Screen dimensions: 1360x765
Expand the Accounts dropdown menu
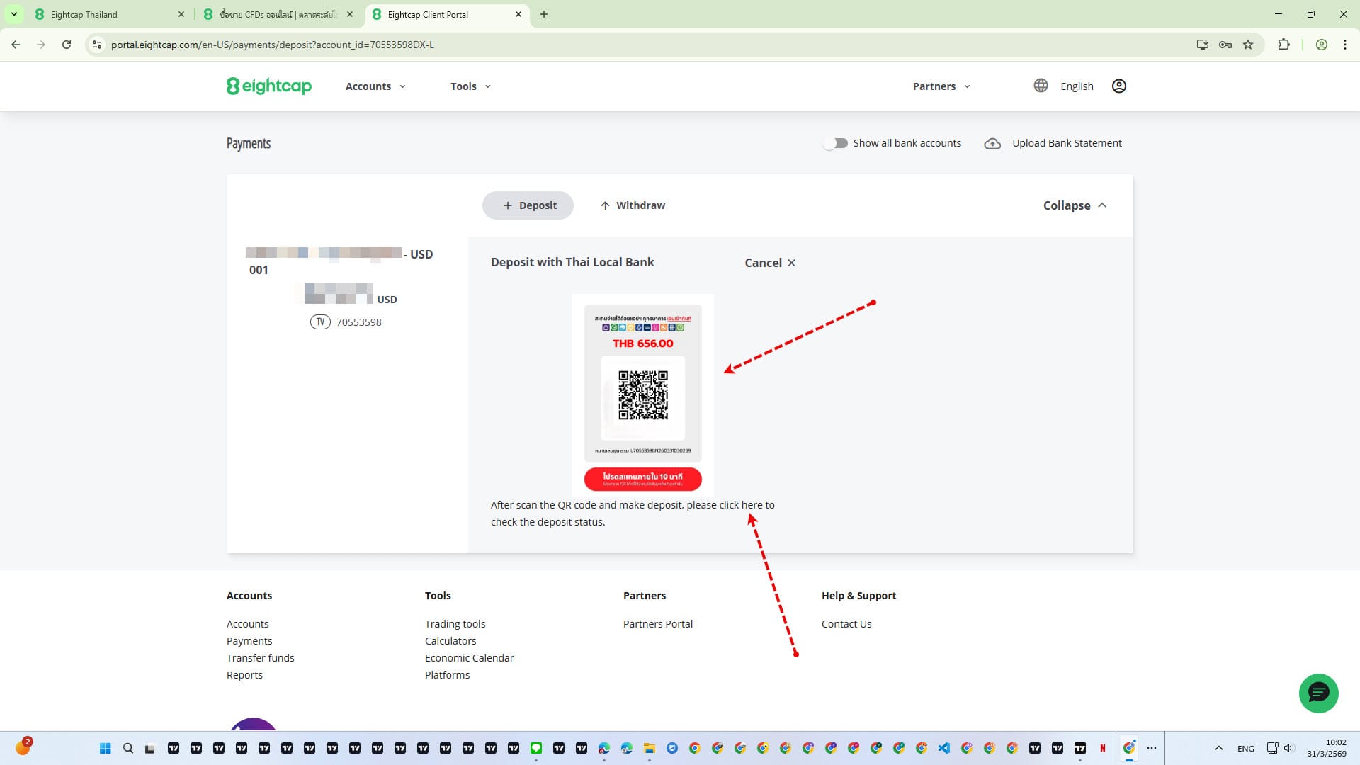pos(375,86)
